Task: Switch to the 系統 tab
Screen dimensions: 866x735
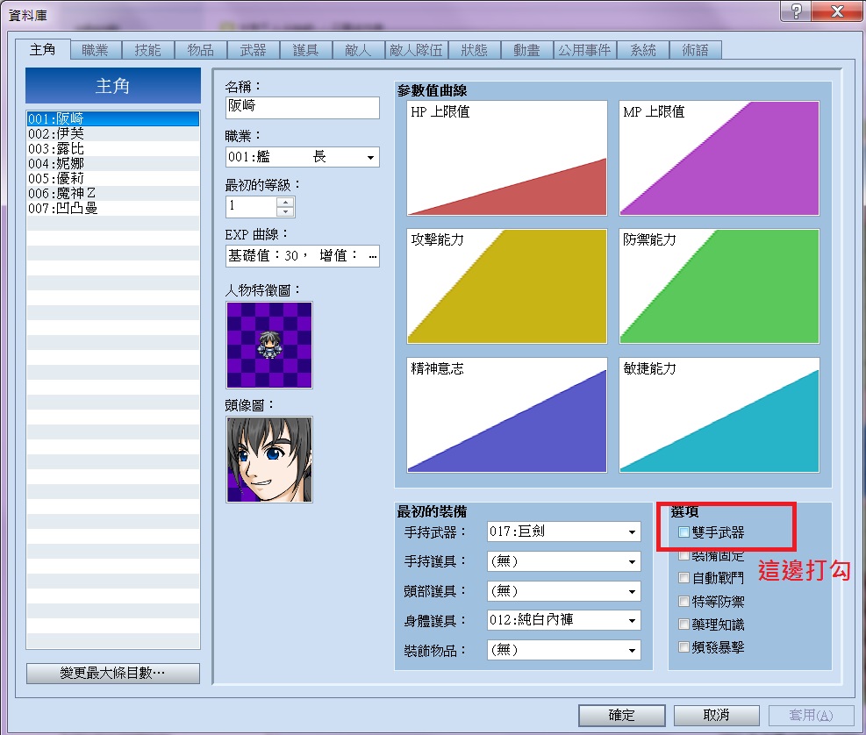Action: (643, 50)
